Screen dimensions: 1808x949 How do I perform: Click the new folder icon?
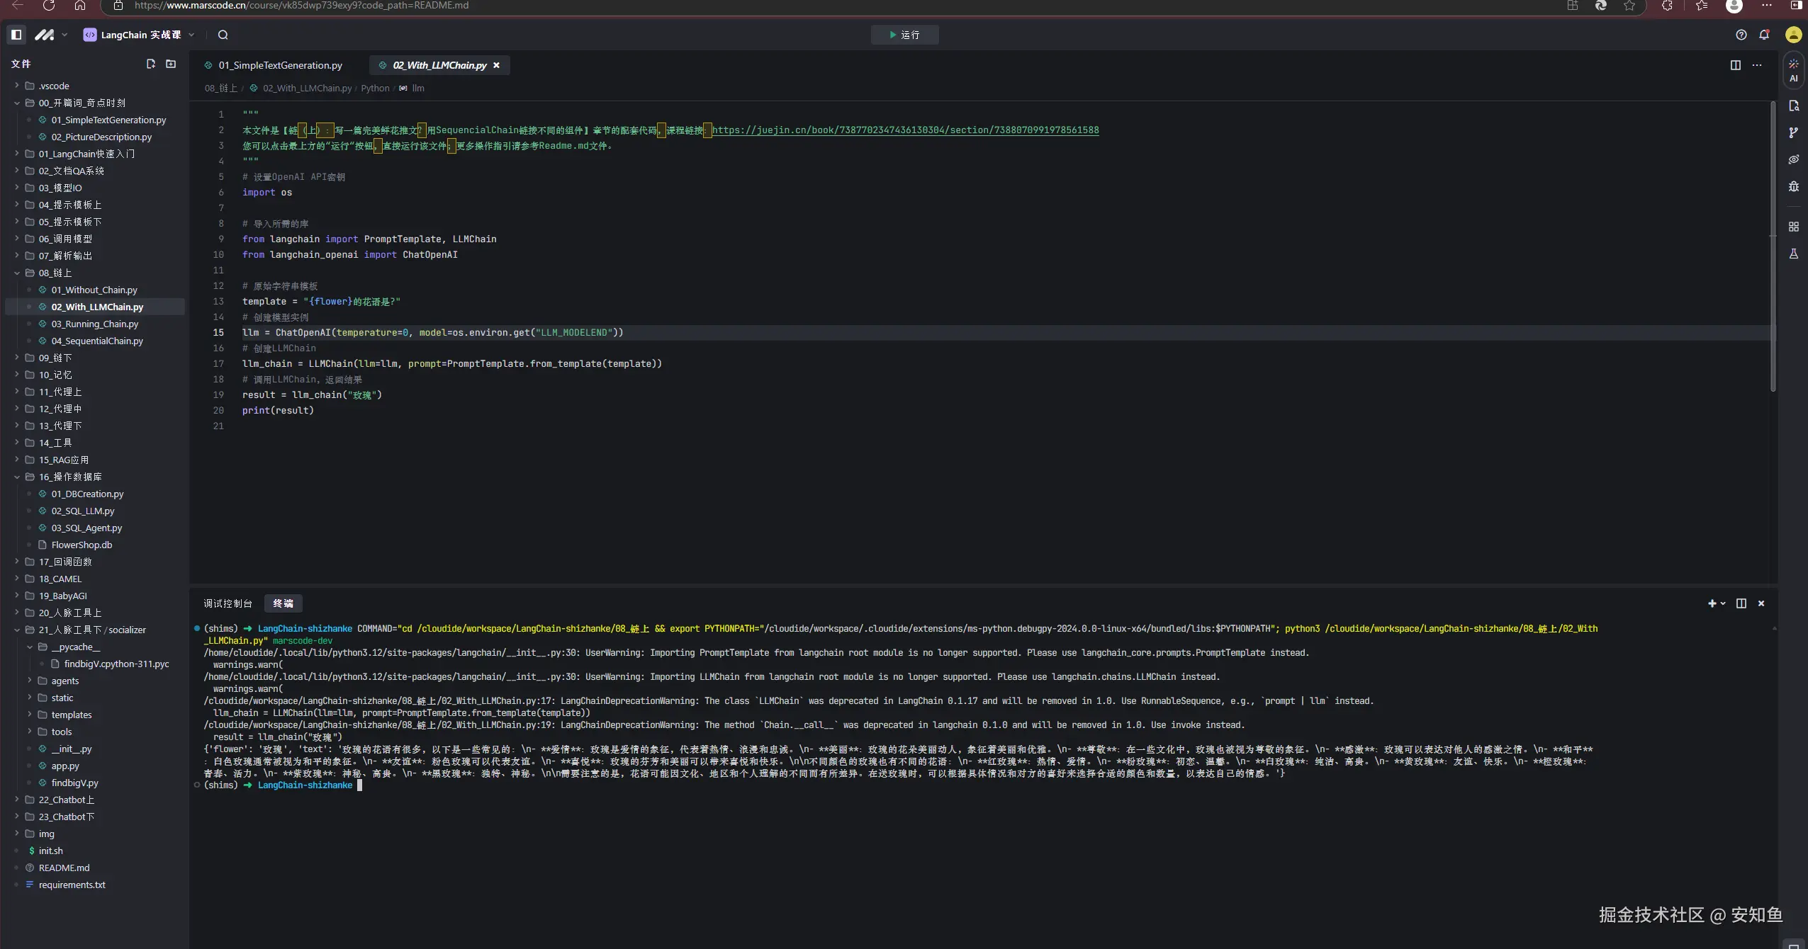click(171, 64)
